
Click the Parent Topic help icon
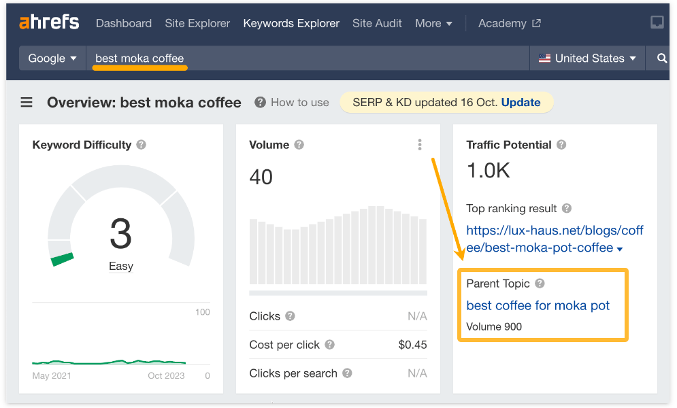pyautogui.click(x=540, y=284)
